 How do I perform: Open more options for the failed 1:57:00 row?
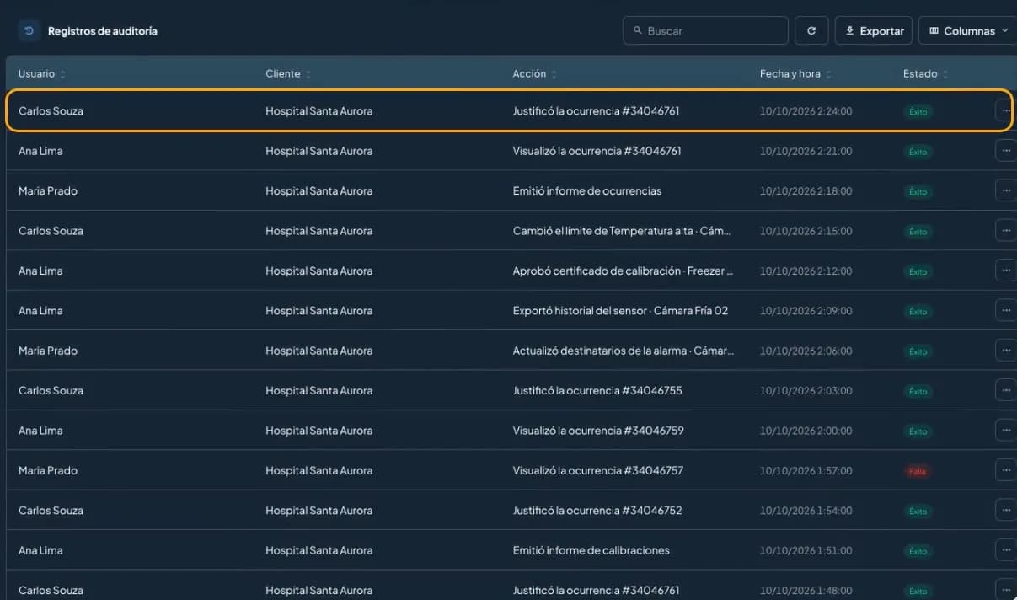(x=1005, y=470)
